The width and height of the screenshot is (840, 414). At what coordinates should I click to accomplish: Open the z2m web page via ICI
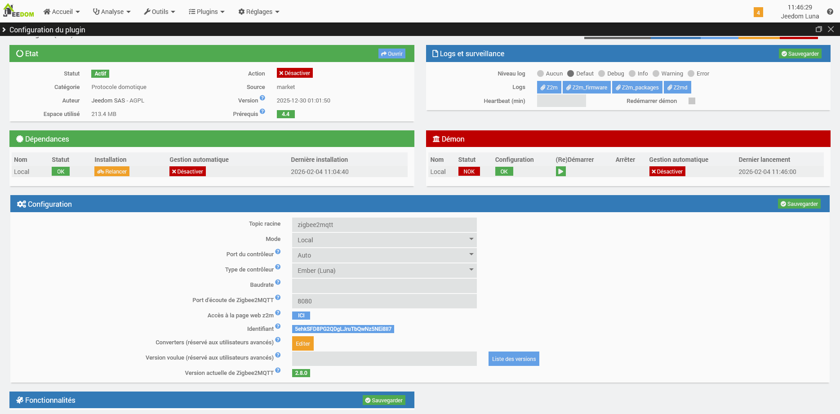[x=301, y=316]
